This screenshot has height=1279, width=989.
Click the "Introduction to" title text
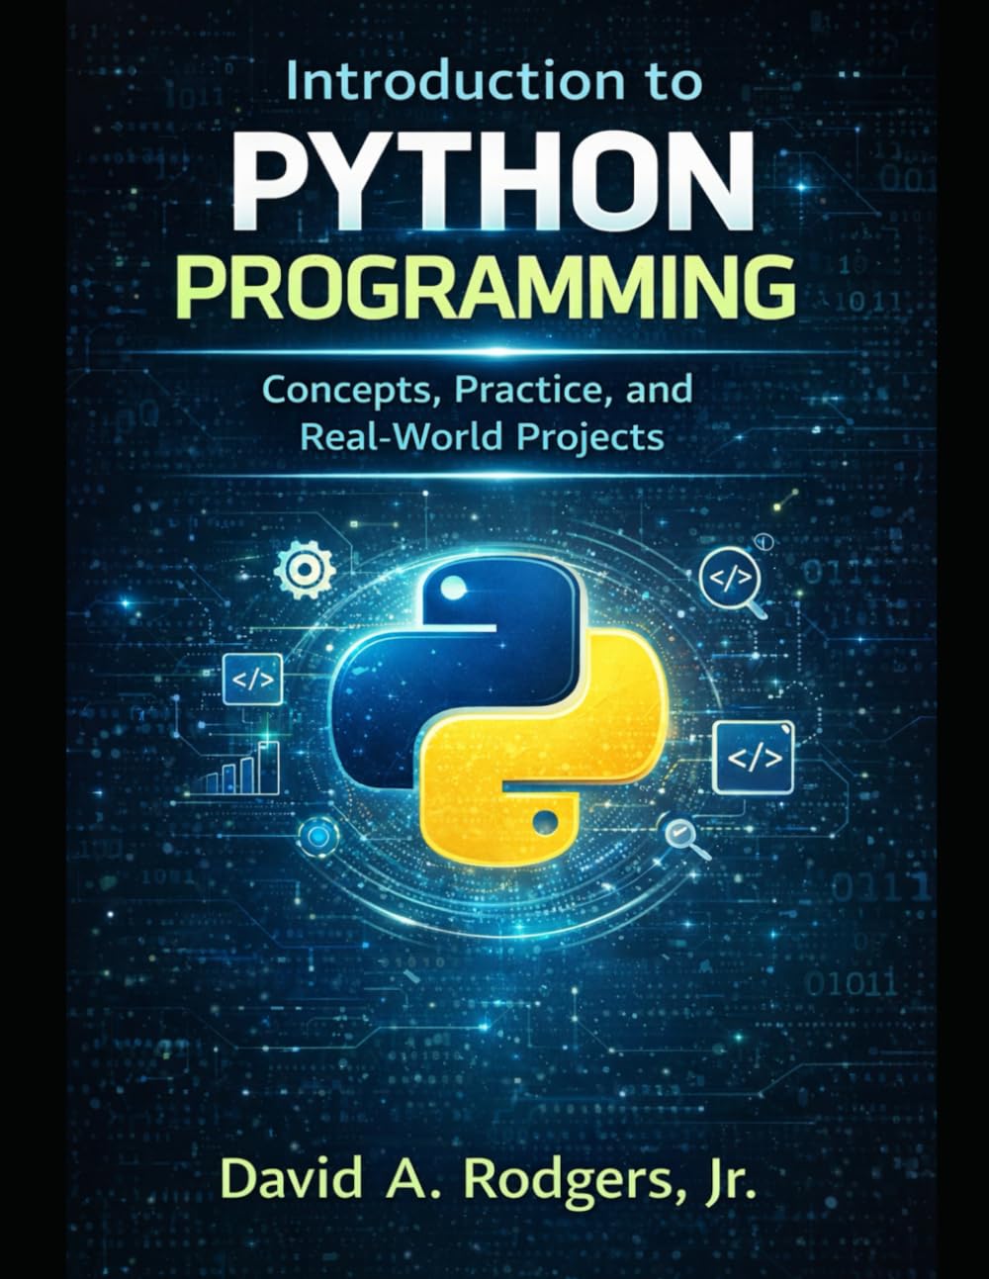pyautogui.click(x=494, y=81)
